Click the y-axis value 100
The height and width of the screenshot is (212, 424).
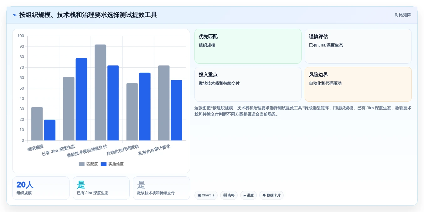(21, 36)
